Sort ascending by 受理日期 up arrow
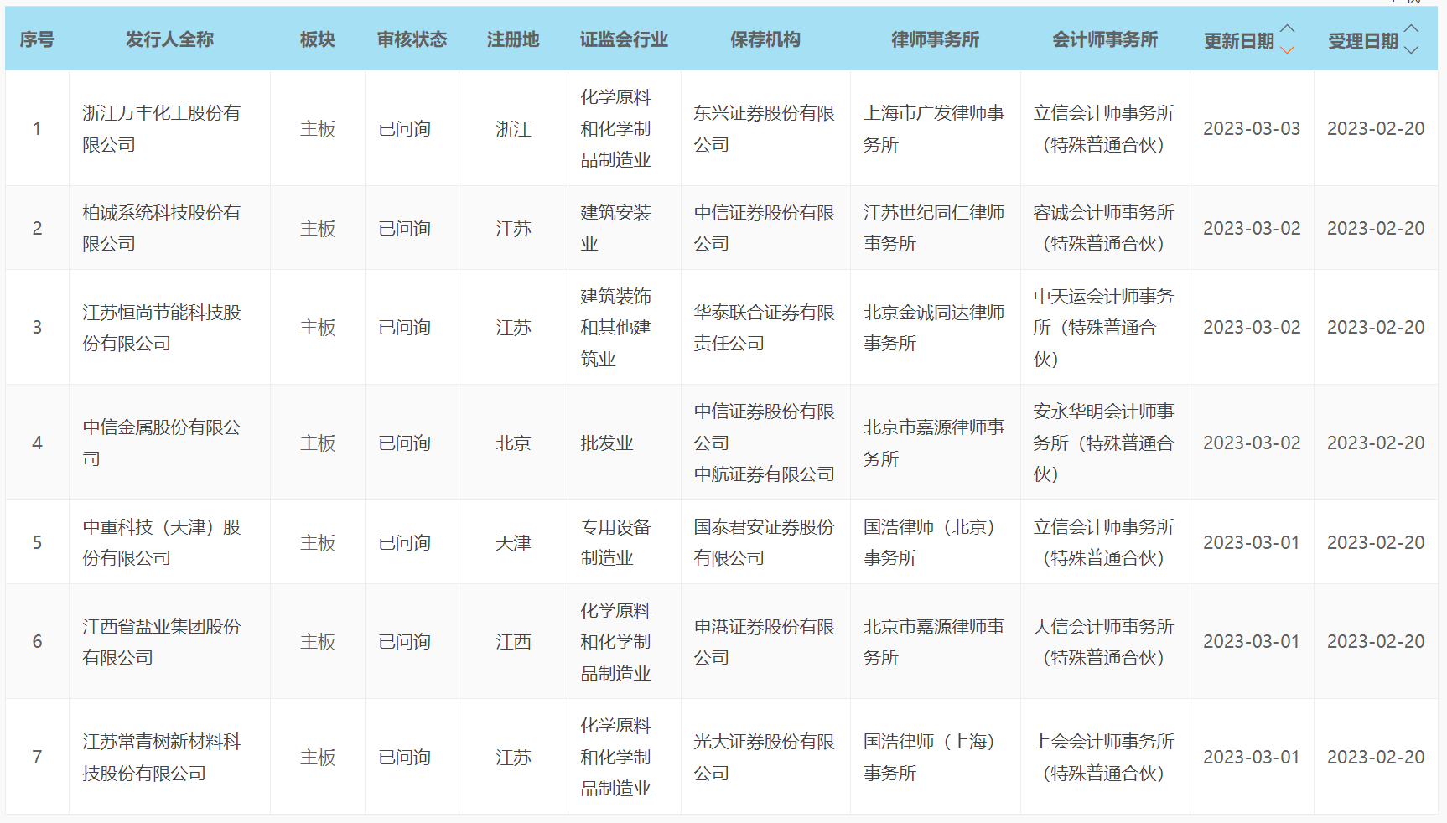Image resolution: width=1447 pixels, height=823 pixels. (1412, 29)
